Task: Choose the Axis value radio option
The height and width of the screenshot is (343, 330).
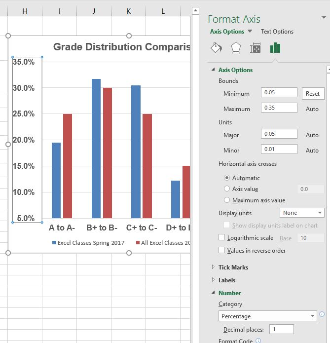Action: [227, 189]
